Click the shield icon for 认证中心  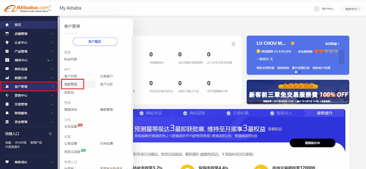pos(7,42)
